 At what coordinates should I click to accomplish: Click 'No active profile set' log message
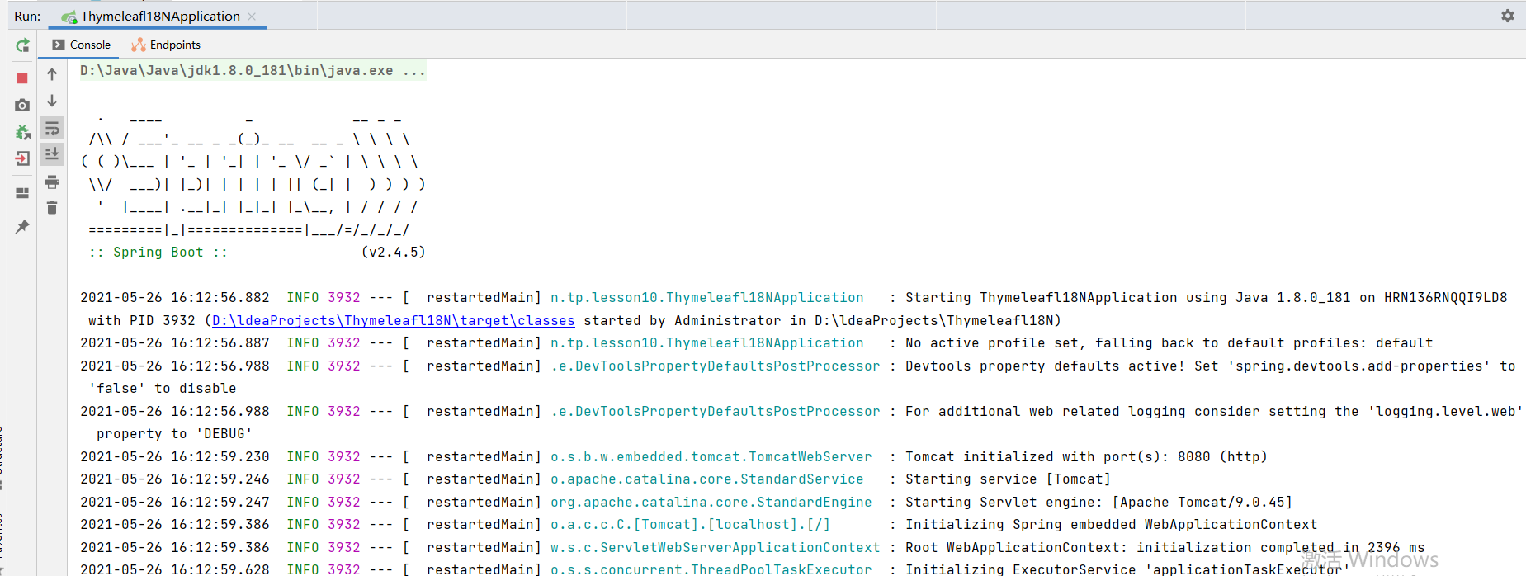pos(1169,343)
